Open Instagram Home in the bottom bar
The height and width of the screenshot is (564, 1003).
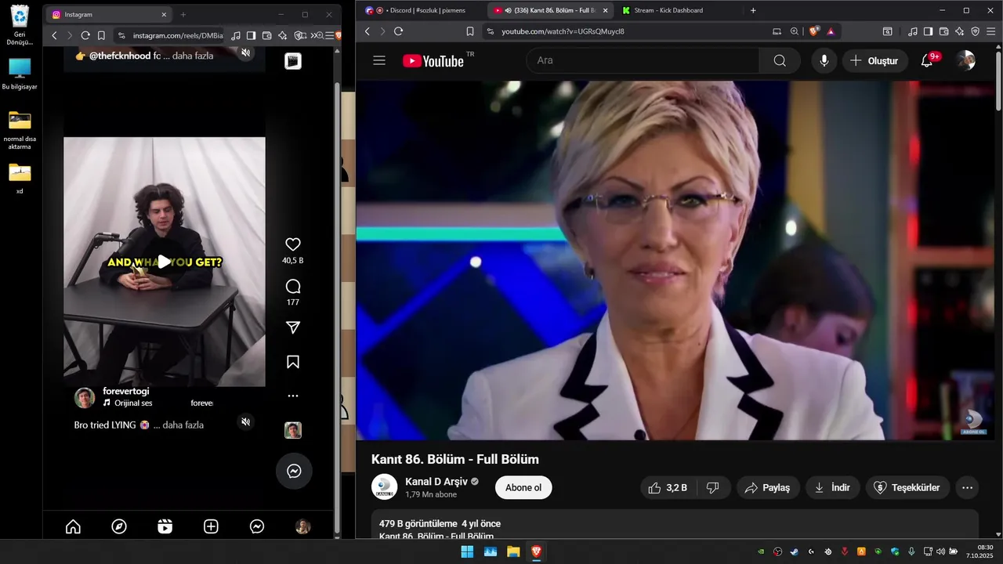tap(73, 527)
